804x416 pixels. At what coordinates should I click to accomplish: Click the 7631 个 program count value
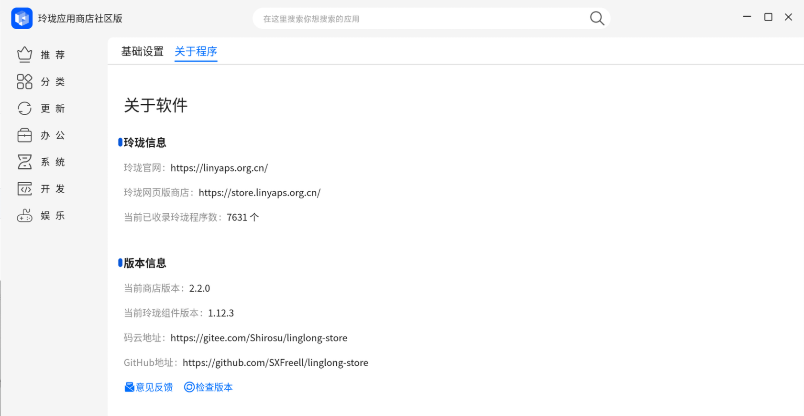pyautogui.click(x=242, y=218)
